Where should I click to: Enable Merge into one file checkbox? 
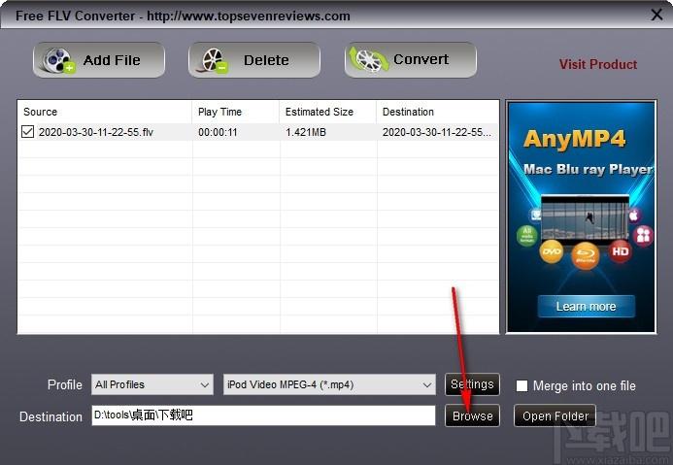pyautogui.click(x=522, y=385)
